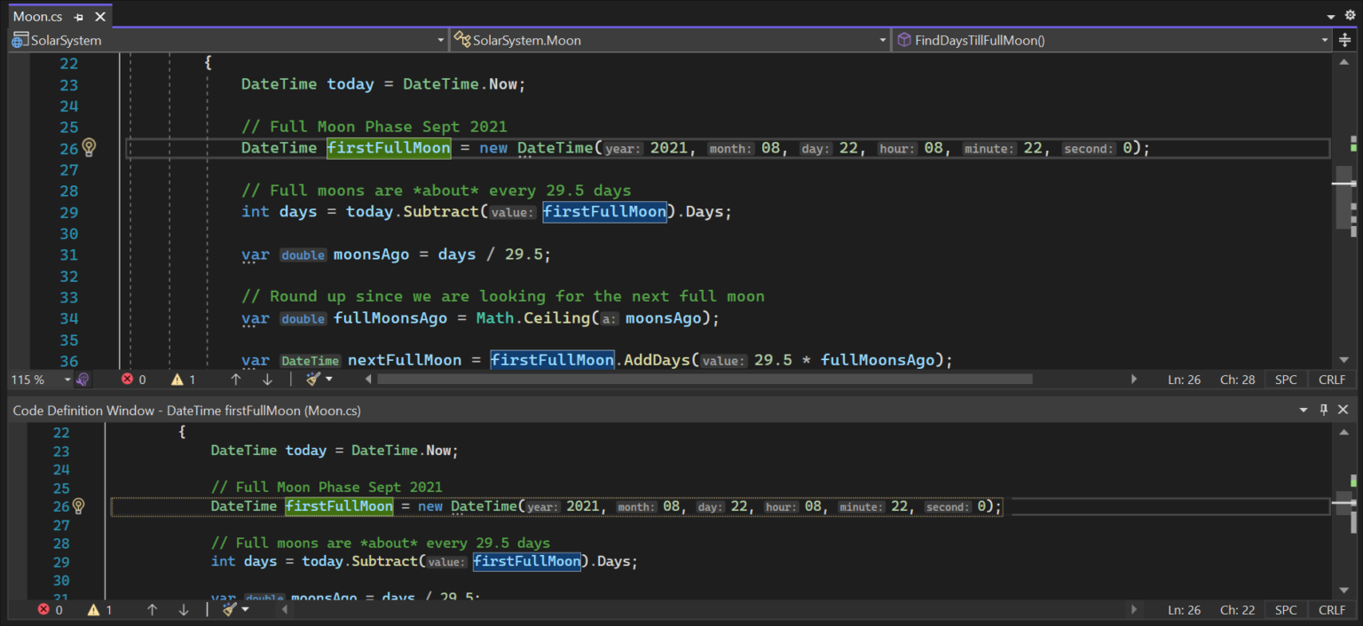Open the Code Definition Window options menu
Screen dimensions: 1363x626
(x=1303, y=410)
